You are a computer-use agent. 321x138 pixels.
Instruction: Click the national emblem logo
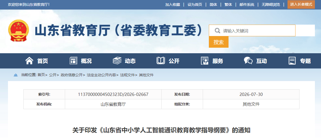click(x=19, y=30)
